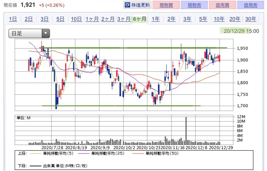Click the 2020/9/9 date label
This screenshot has height=171, width=267.
coord(100,147)
